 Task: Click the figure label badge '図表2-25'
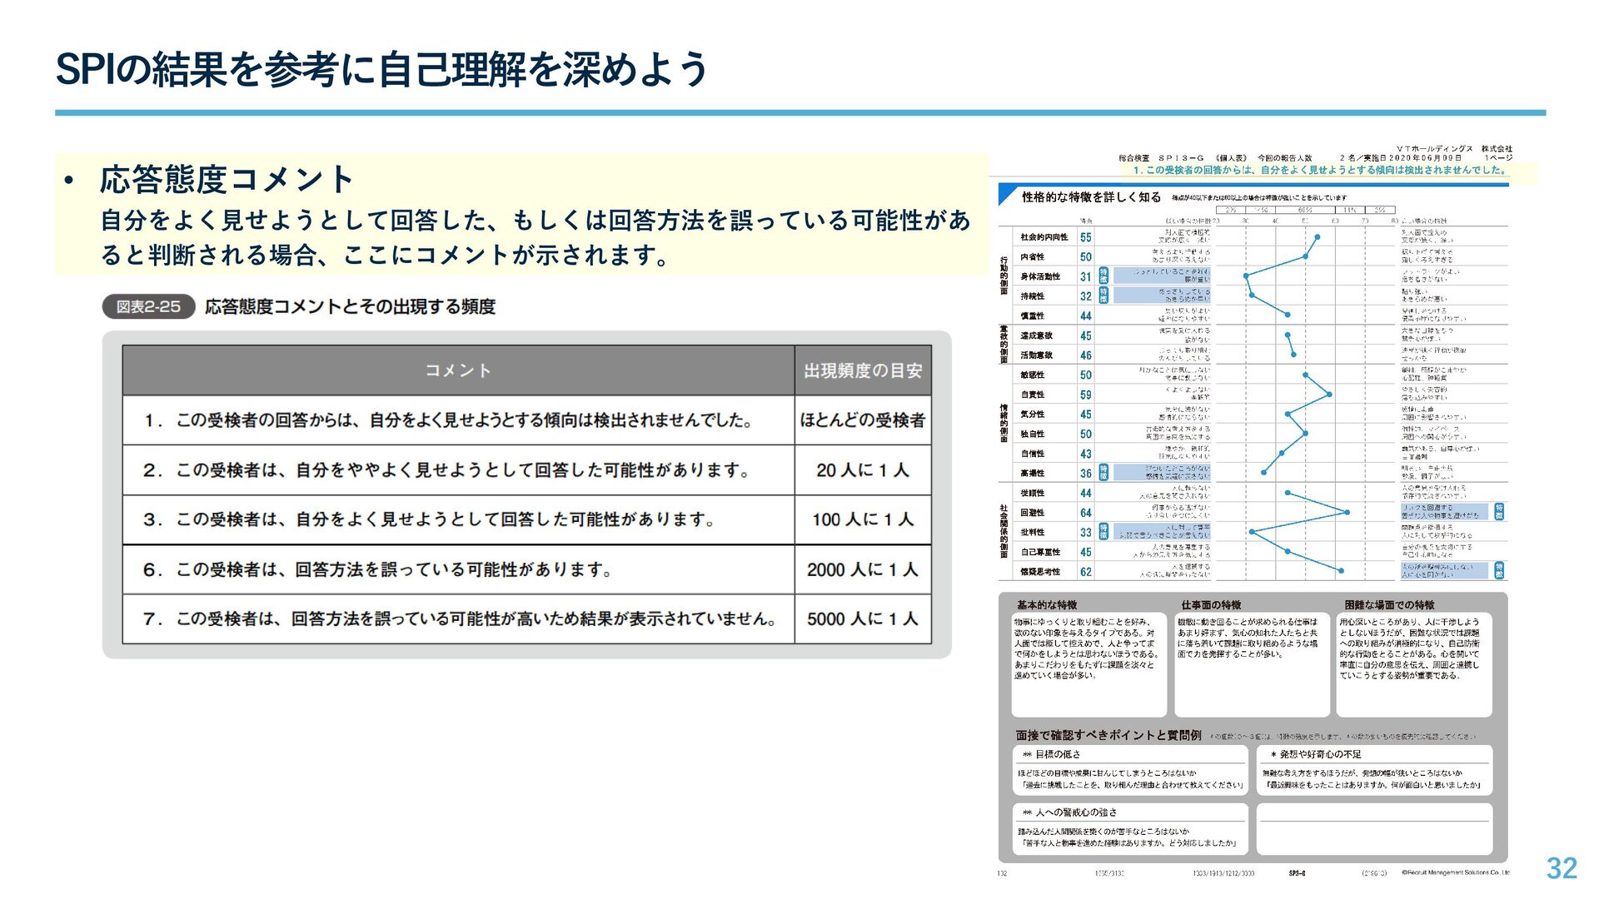(x=148, y=306)
